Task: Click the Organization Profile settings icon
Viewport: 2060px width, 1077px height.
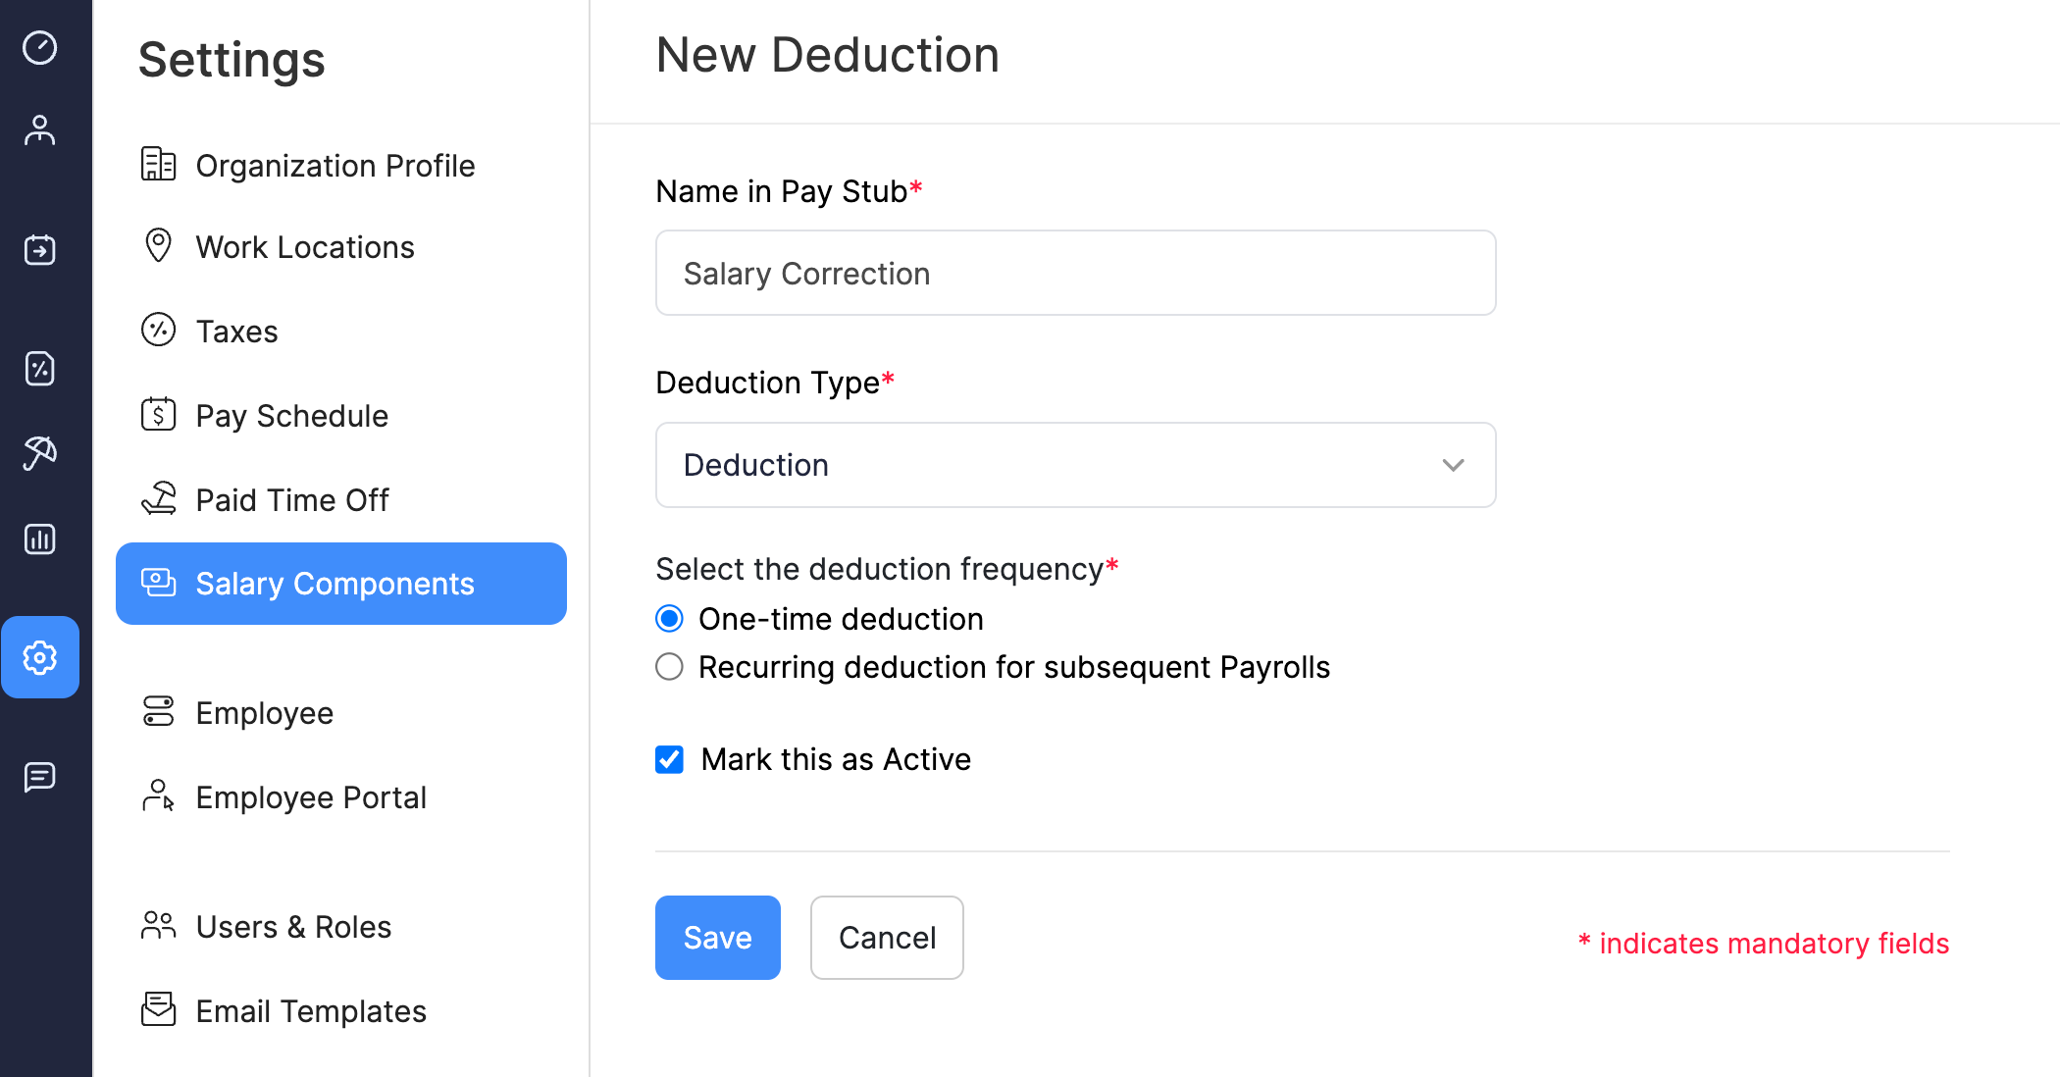Action: pyautogui.click(x=157, y=164)
